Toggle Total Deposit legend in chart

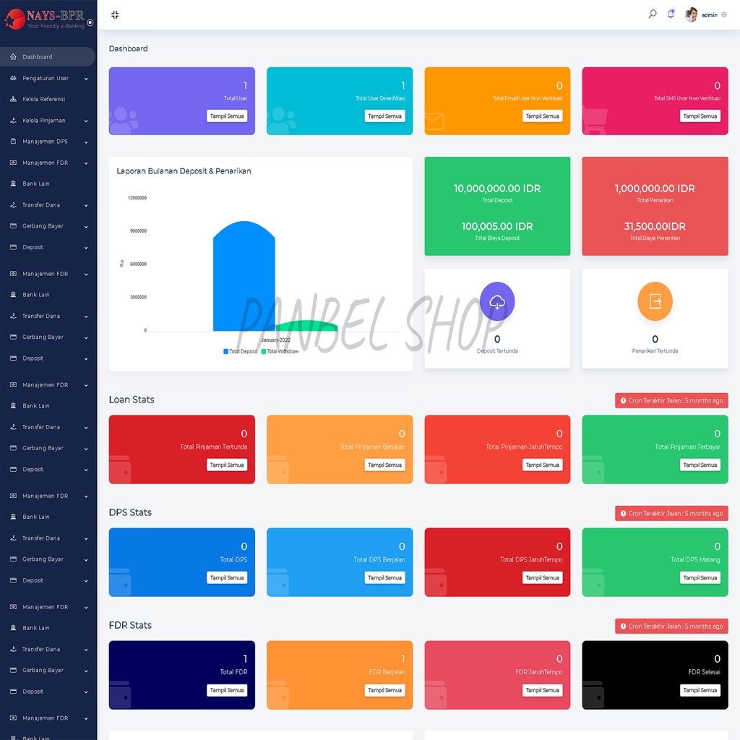coord(240,351)
